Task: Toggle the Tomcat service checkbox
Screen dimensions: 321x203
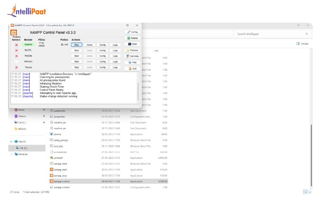Action: (x=17, y=67)
